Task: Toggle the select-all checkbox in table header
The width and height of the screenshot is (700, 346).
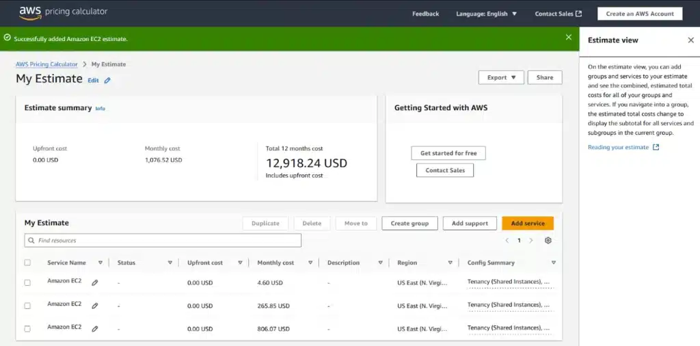Action: pos(27,263)
